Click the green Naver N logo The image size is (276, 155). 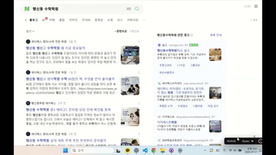[27, 9]
